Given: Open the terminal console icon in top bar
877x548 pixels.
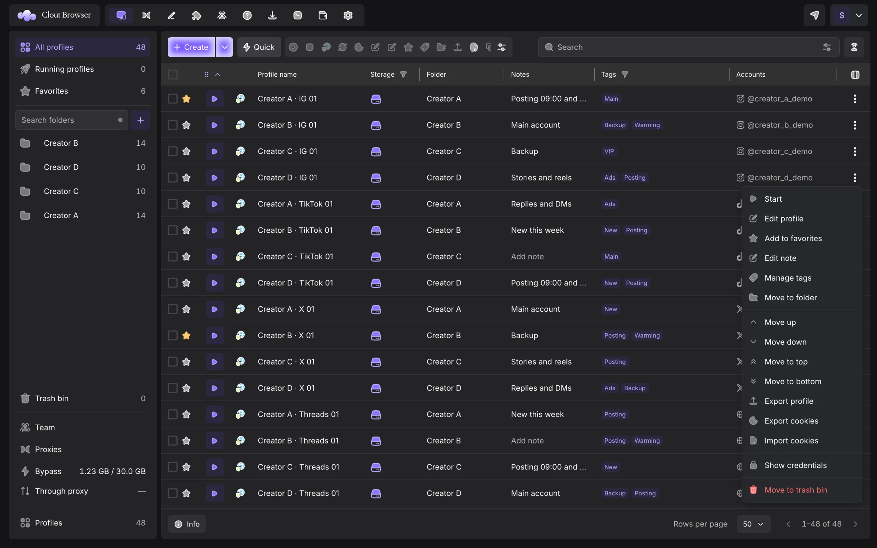Looking at the screenshot, I should click(x=297, y=15).
